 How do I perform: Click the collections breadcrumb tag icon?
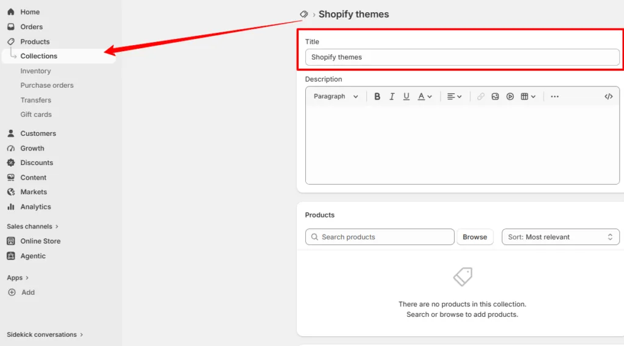(304, 15)
